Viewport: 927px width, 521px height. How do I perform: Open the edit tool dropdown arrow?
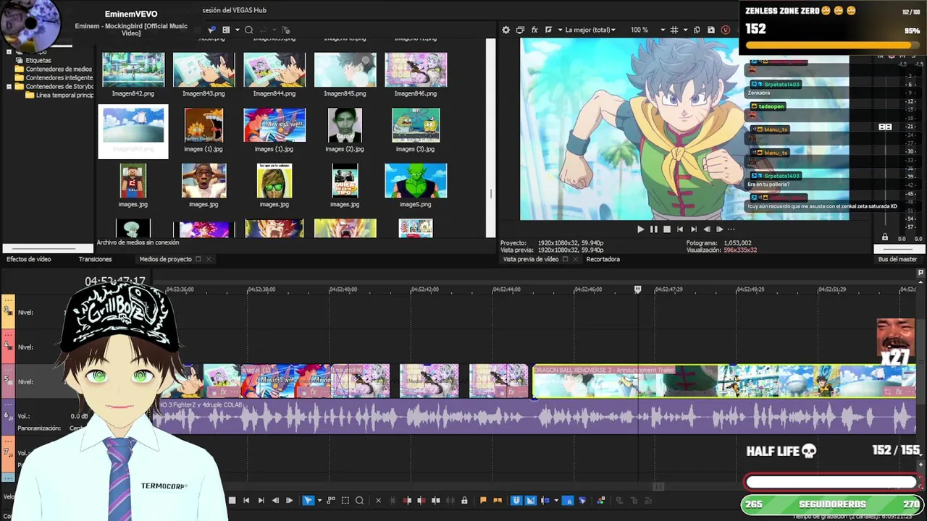319,500
